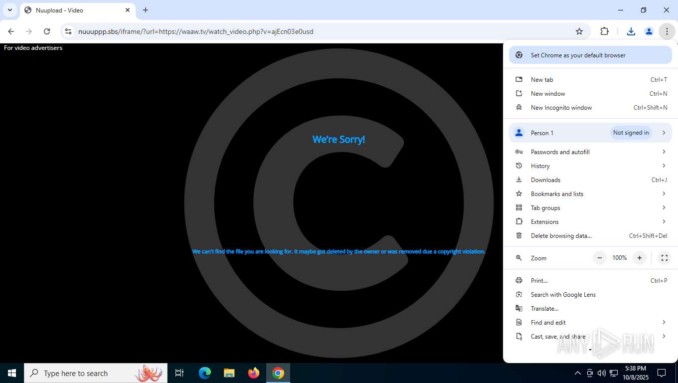Launch Microsoft Edge from taskbar

pyautogui.click(x=205, y=373)
